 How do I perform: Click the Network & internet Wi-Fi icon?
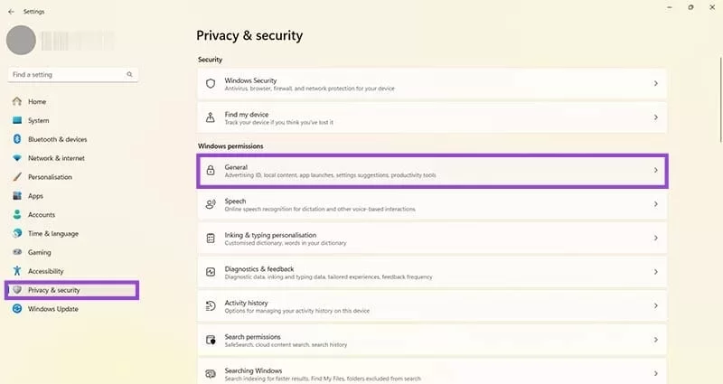pyautogui.click(x=16, y=158)
